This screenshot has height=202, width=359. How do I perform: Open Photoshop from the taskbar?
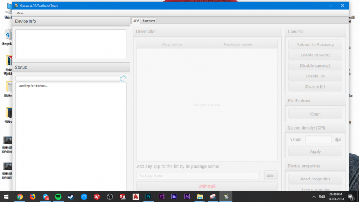tap(149, 196)
